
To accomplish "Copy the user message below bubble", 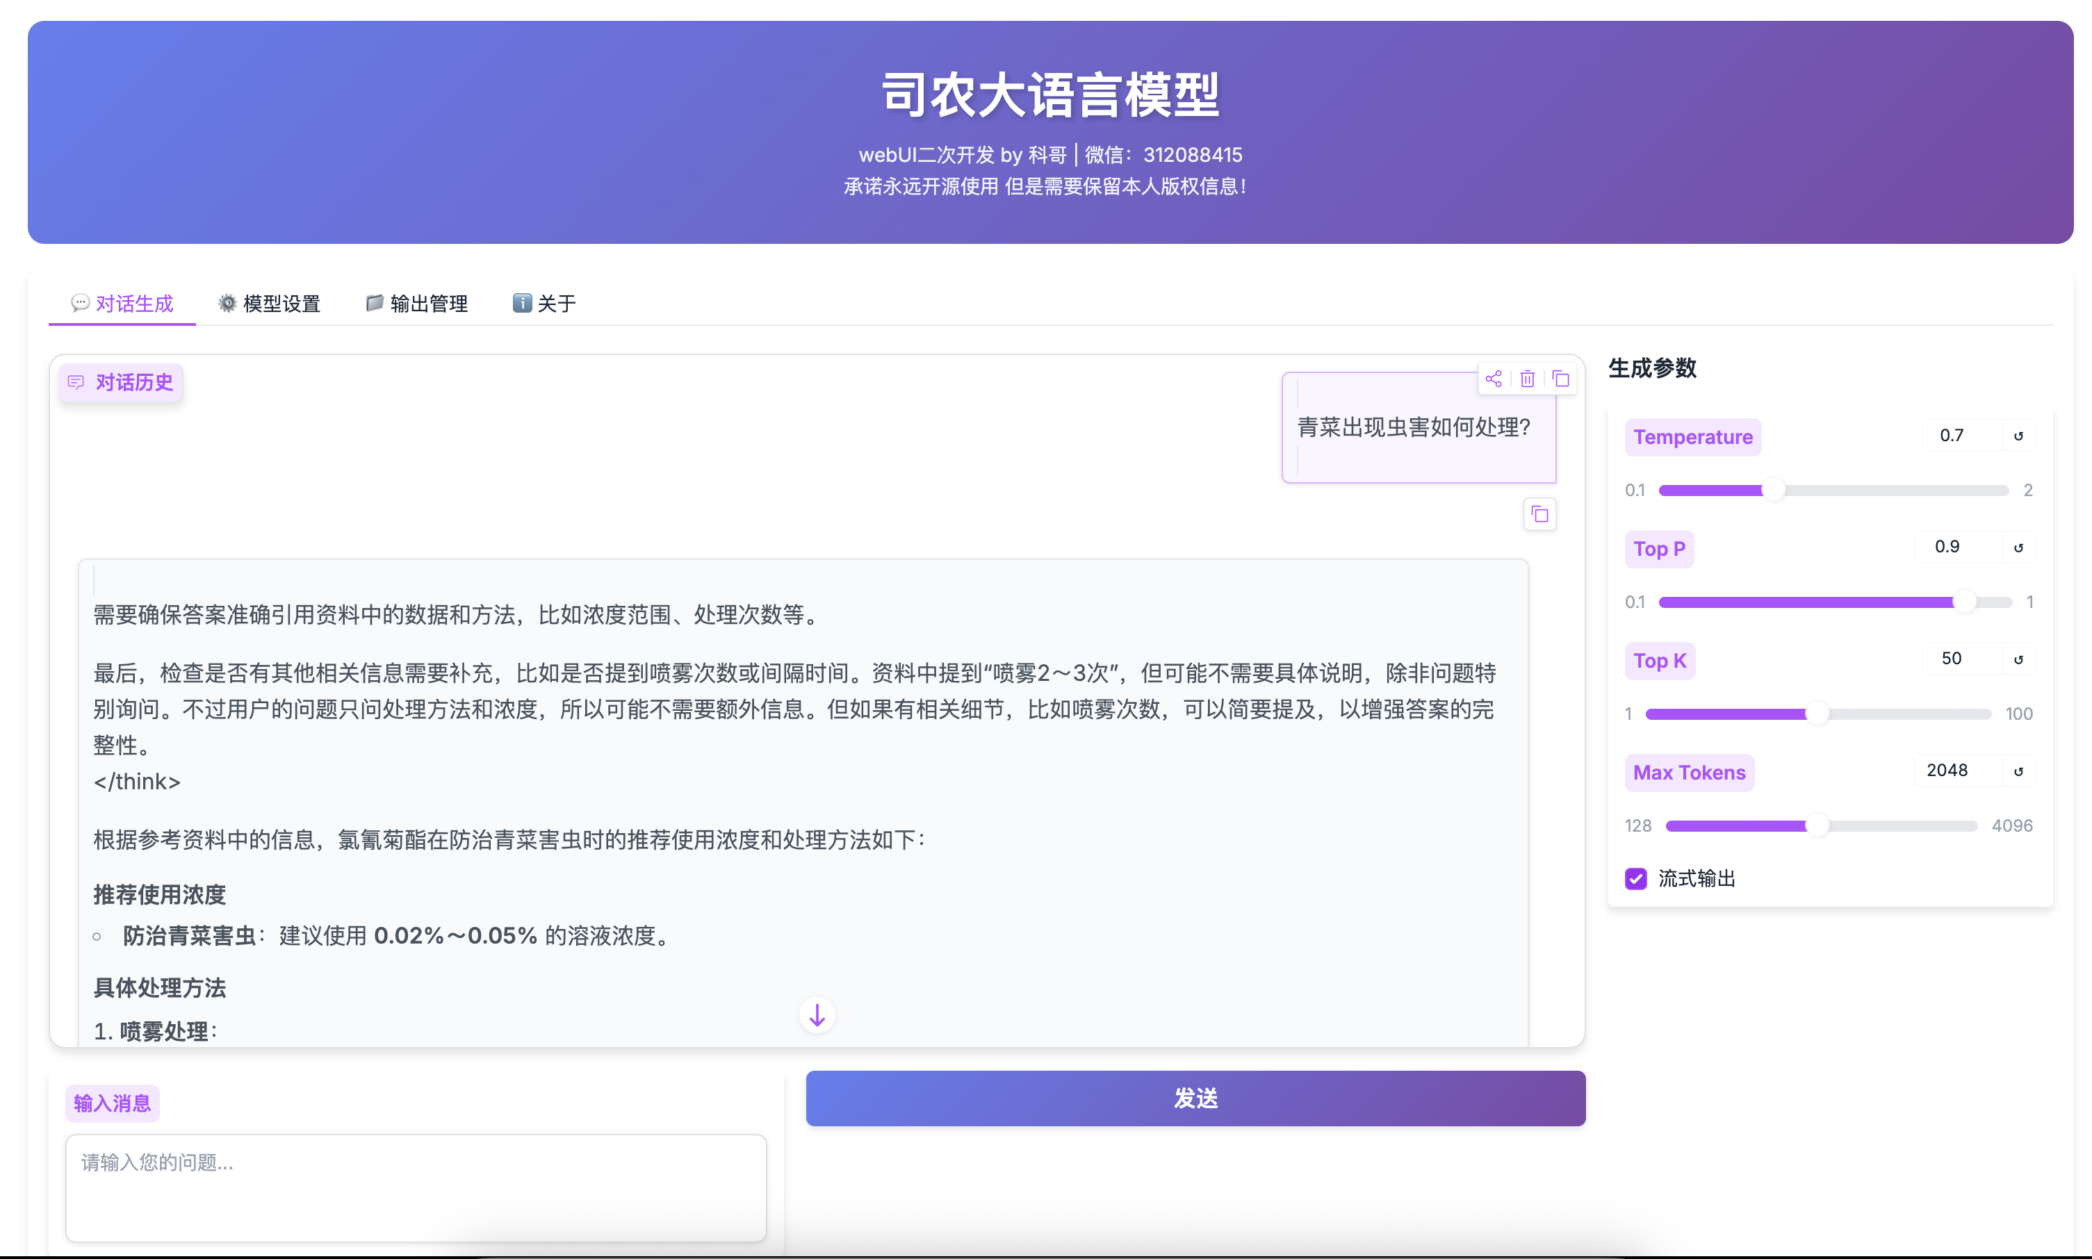I will pyautogui.click(x=1539, y=514).
